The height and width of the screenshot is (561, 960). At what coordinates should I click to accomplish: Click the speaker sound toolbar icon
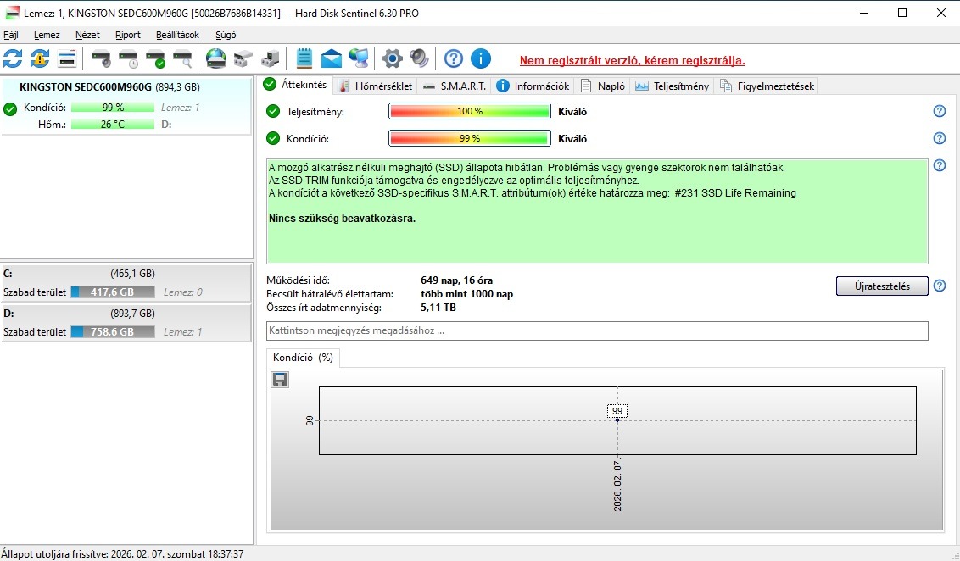(x=420, y=58)
